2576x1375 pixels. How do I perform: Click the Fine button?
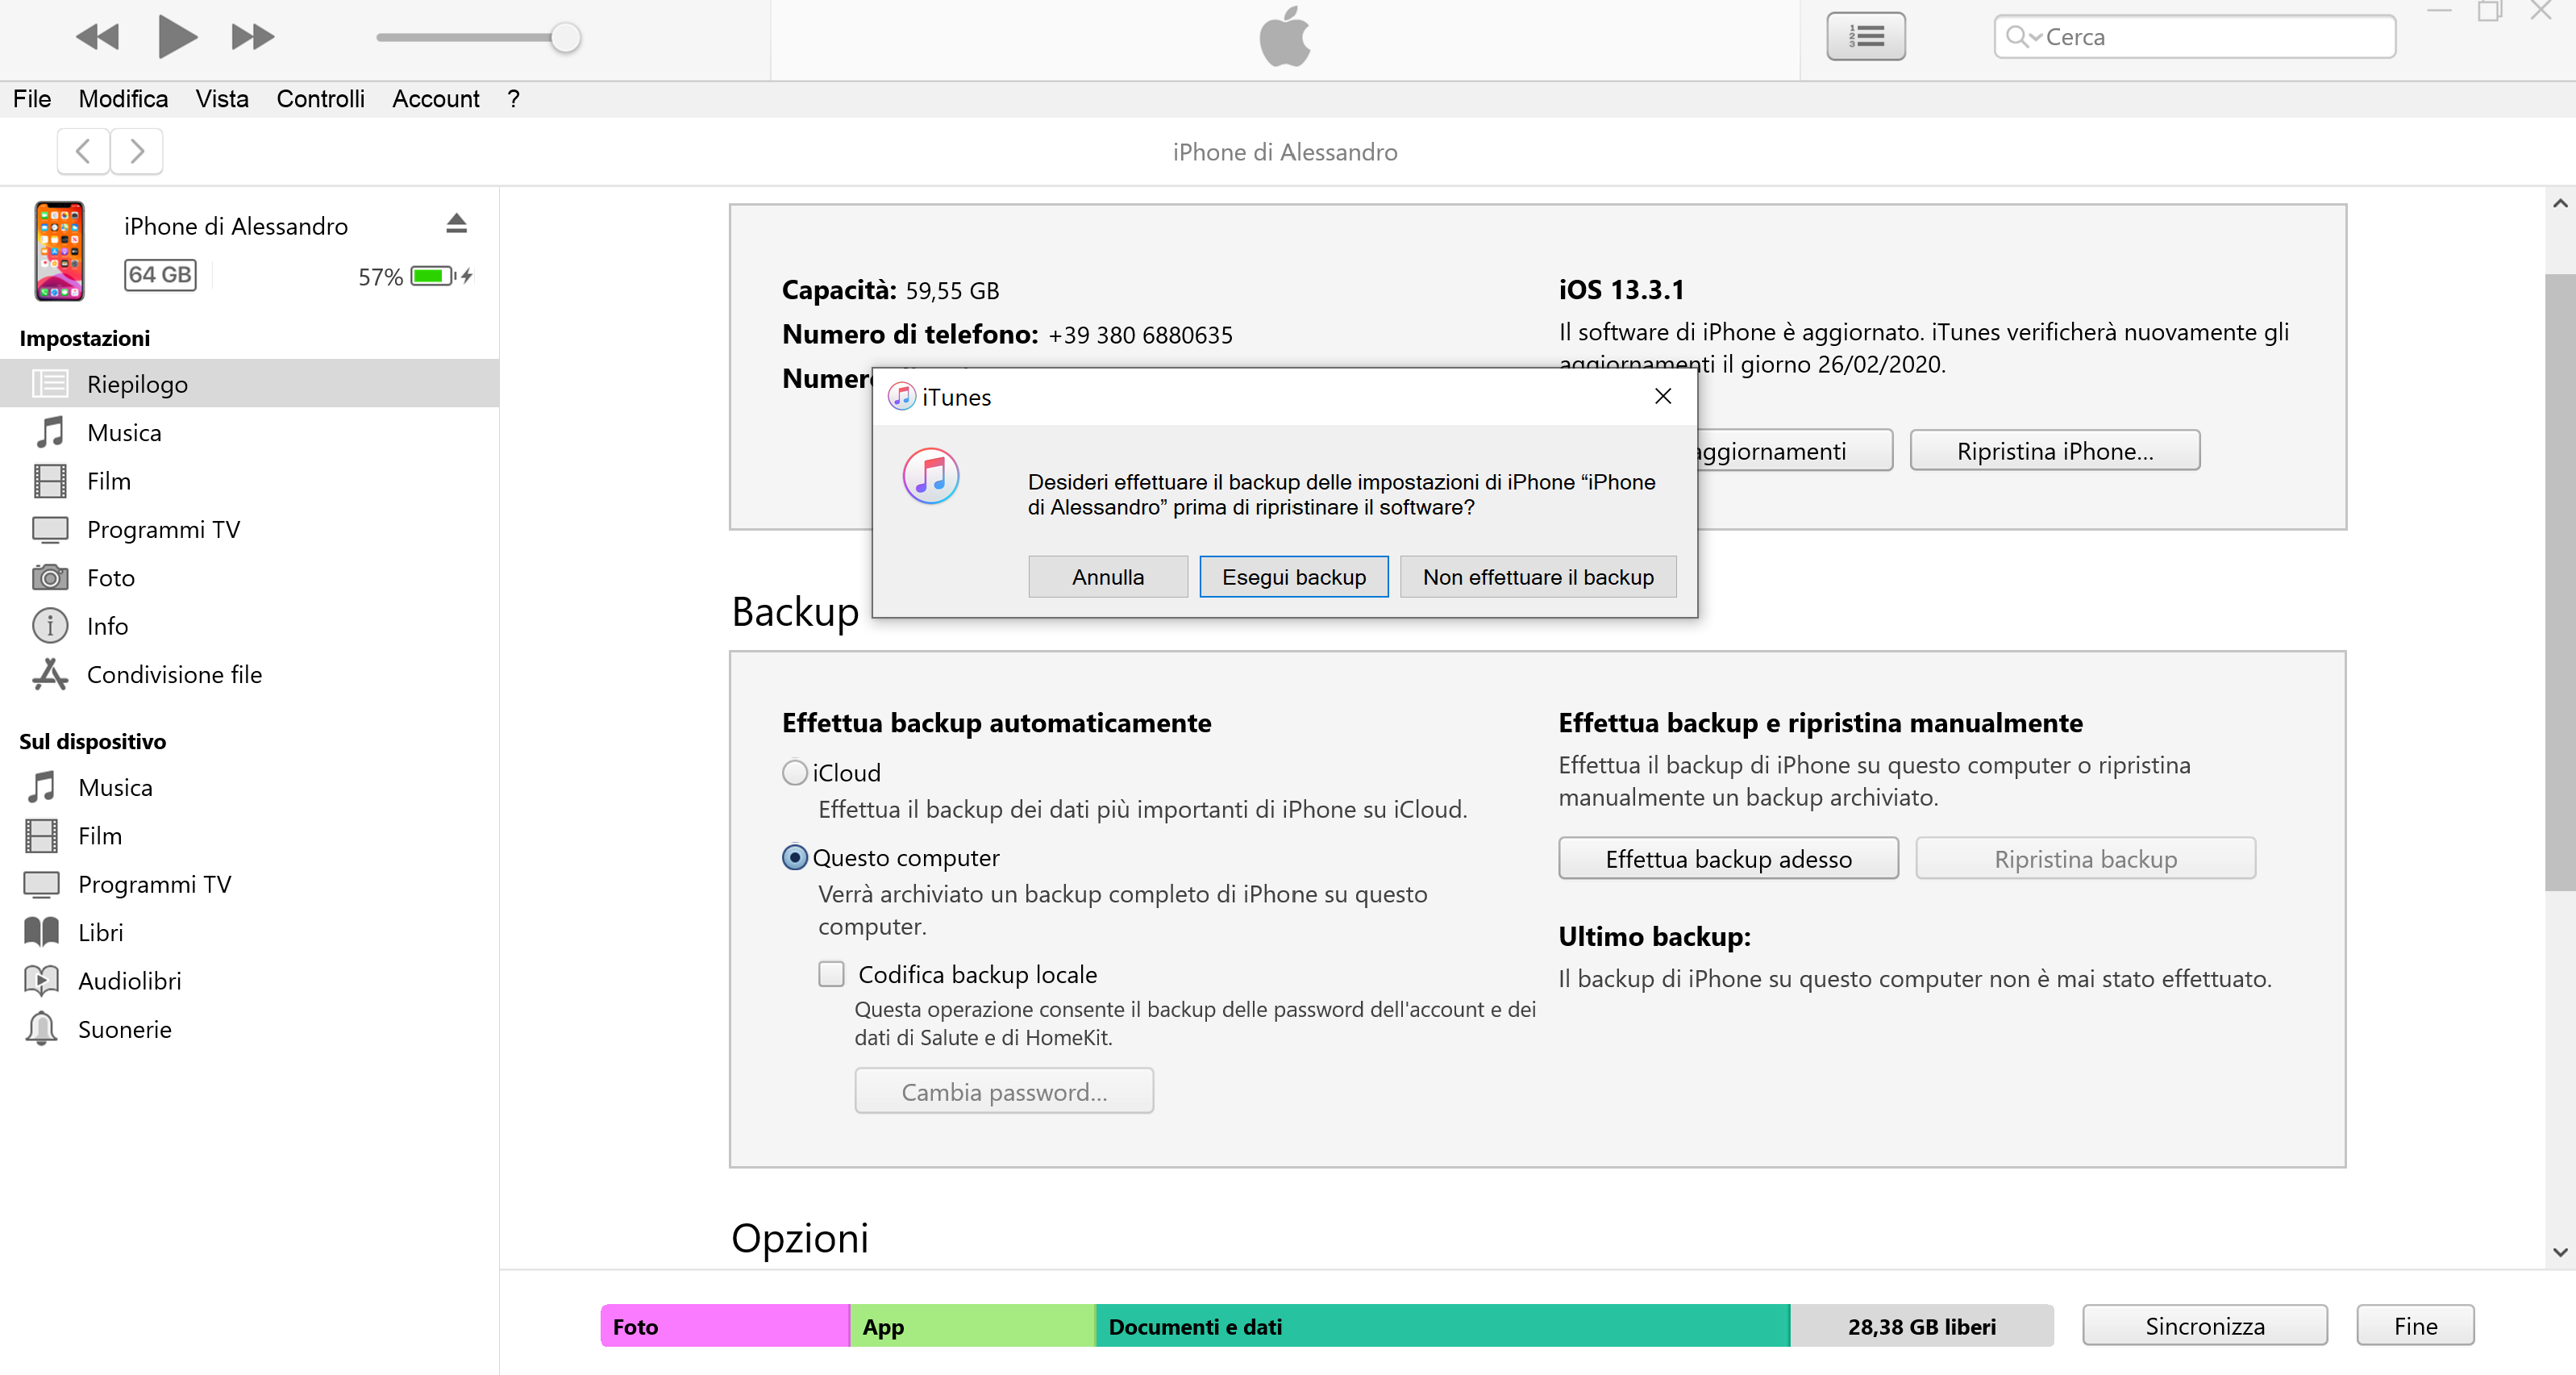[x=2415, y=1326]
